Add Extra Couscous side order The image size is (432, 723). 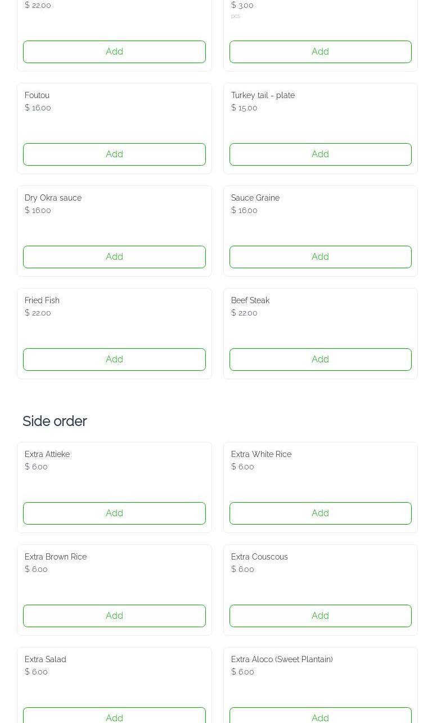320,616
